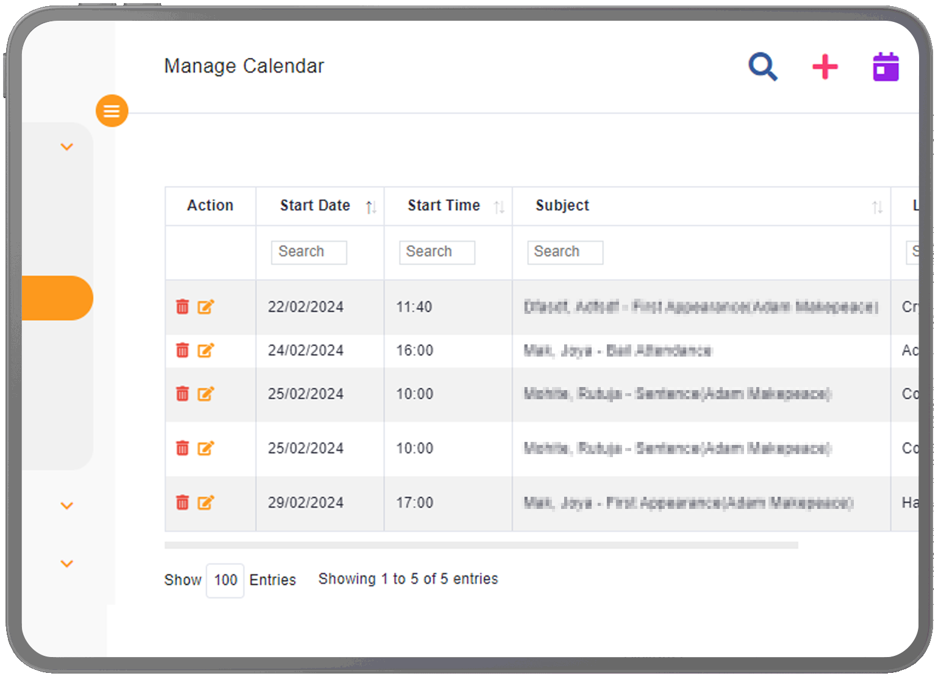Sort table by Start Time column
Screen dimensions: 938x679
[499, 207]
